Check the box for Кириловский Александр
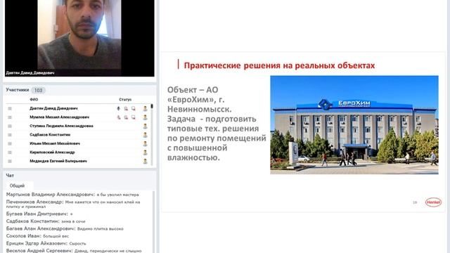This screenshot has height=253, width=450. coord(10,153)
